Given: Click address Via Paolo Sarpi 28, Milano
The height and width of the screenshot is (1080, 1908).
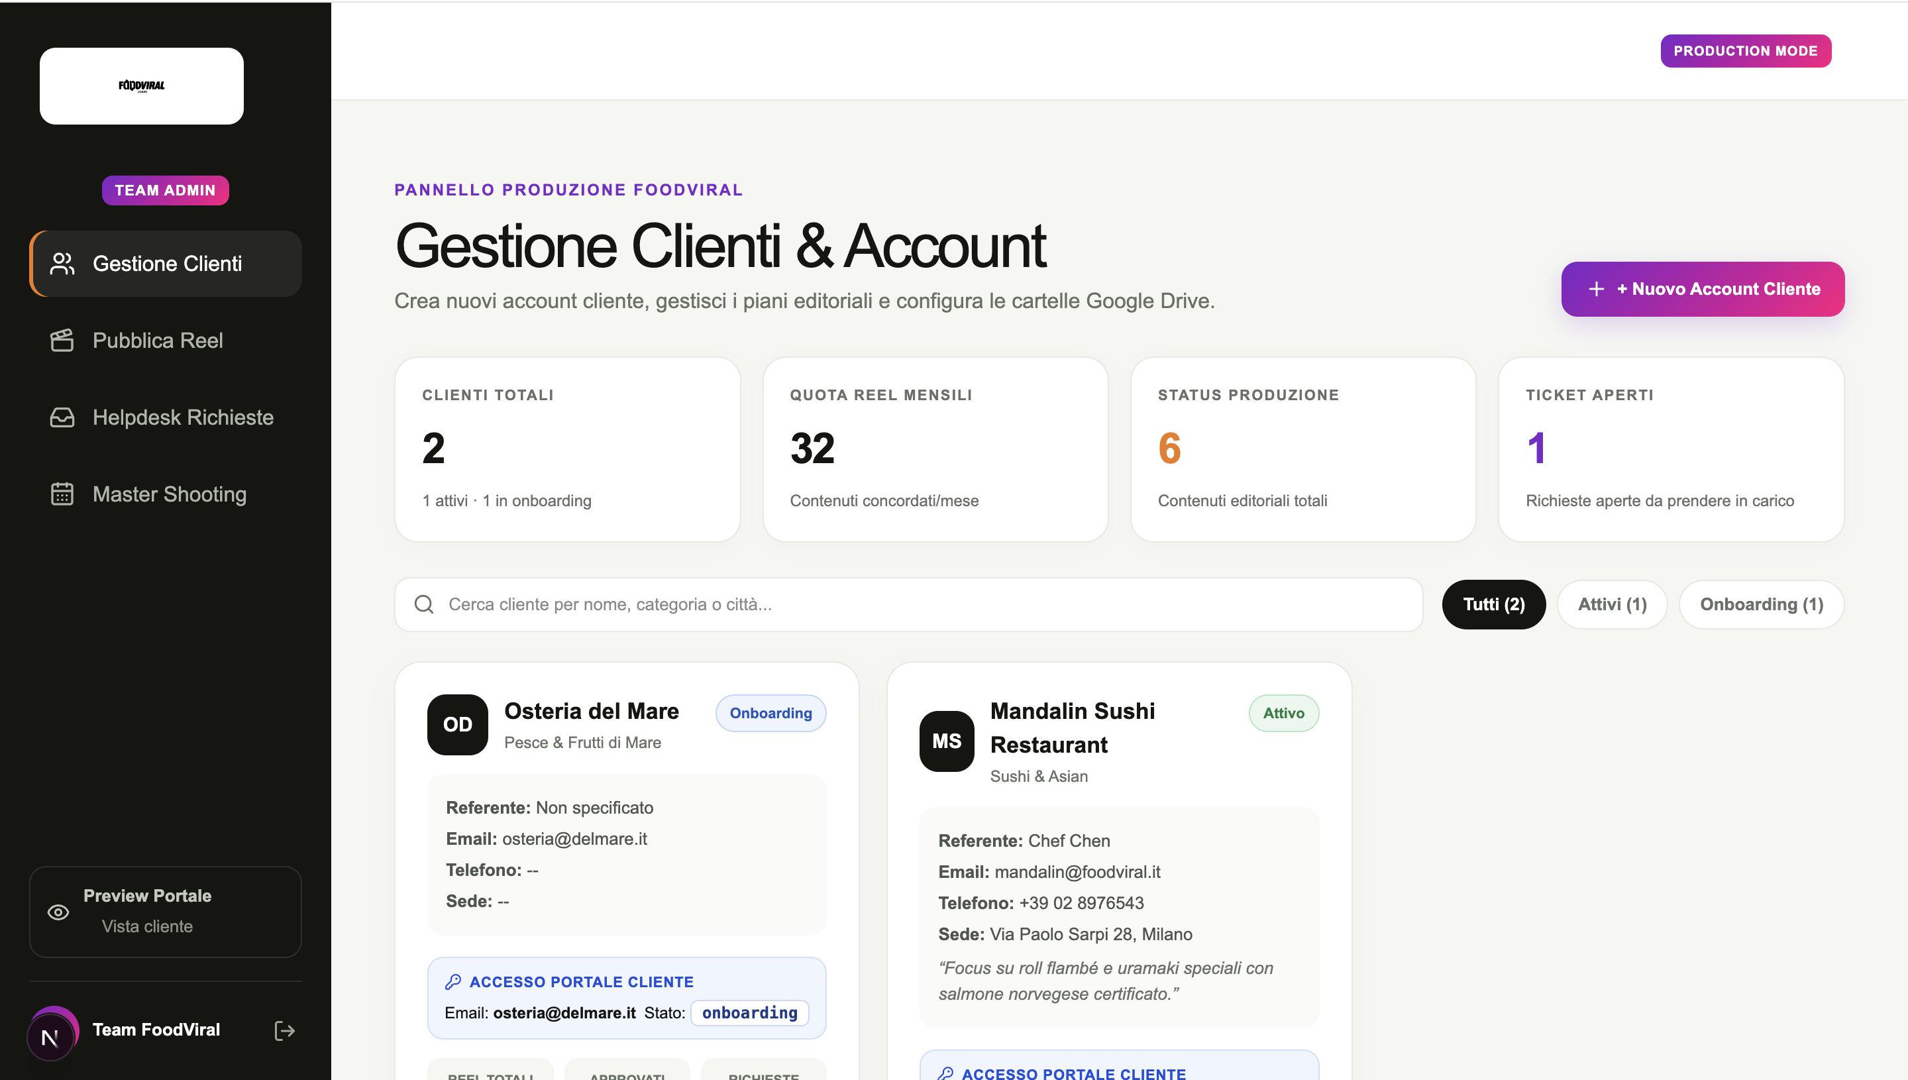Looking at the screenshot, I should [x=1091, y=935].
